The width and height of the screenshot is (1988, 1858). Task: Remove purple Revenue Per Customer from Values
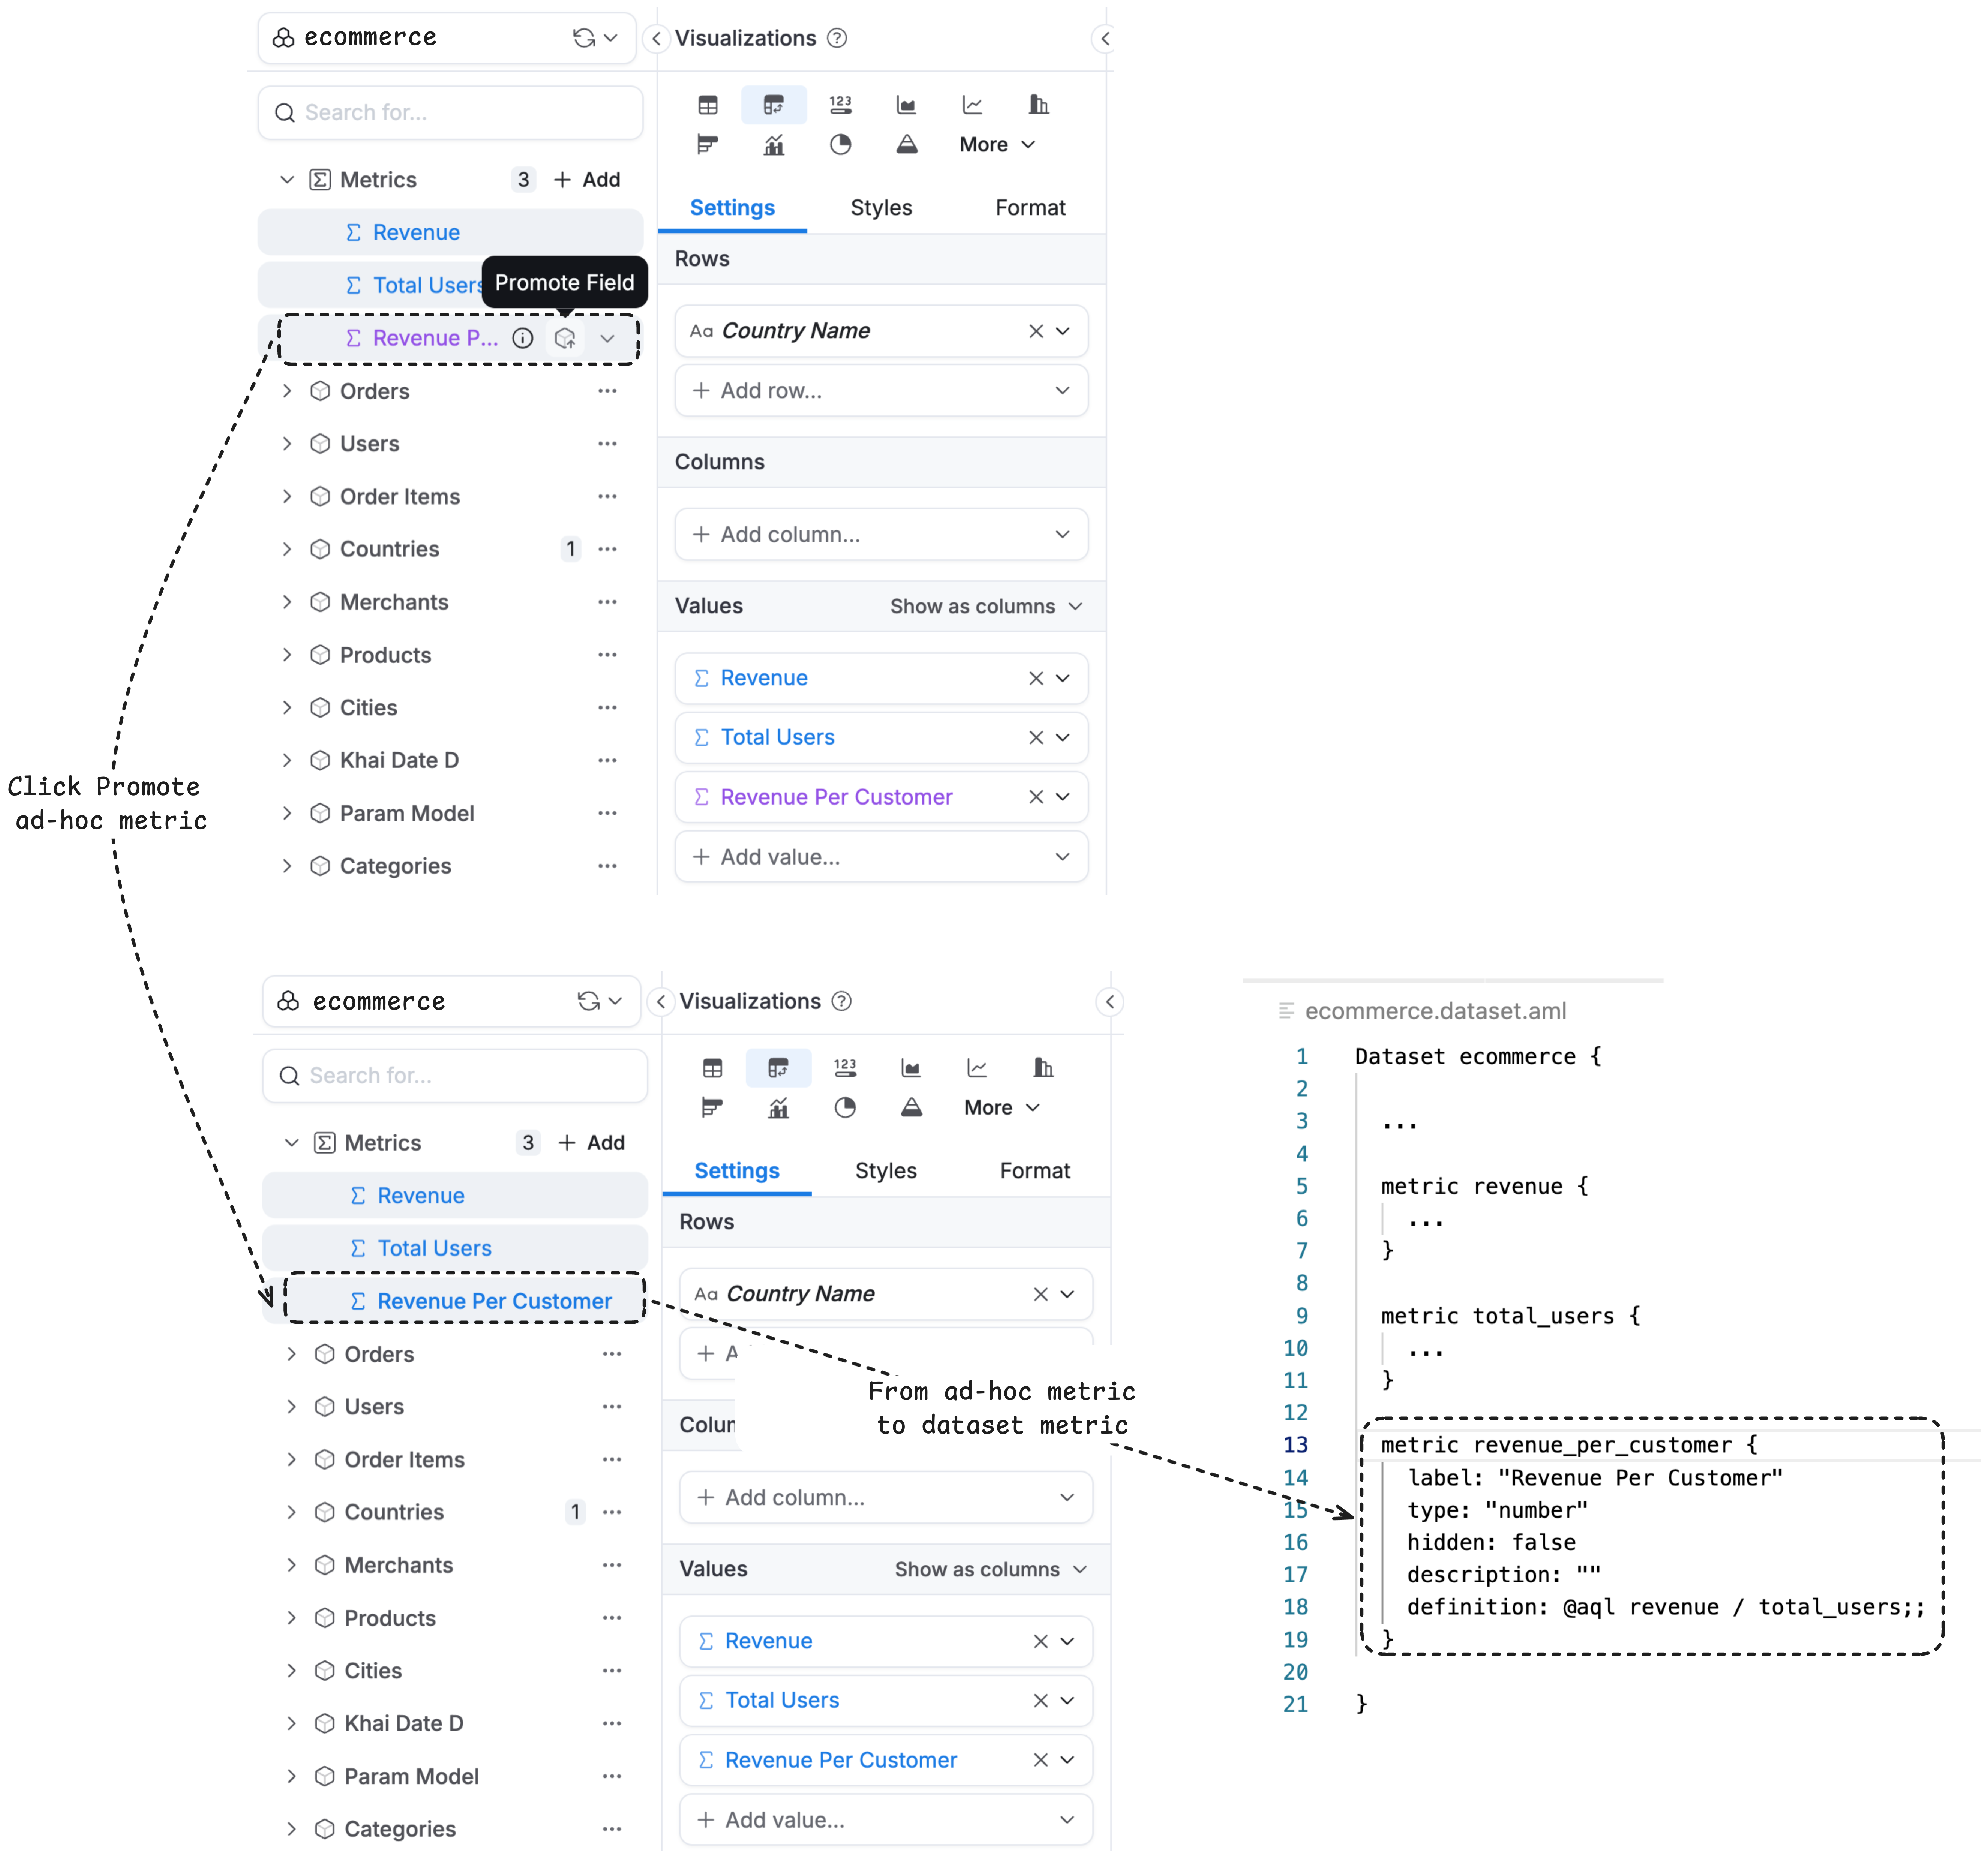point(1036,797)
